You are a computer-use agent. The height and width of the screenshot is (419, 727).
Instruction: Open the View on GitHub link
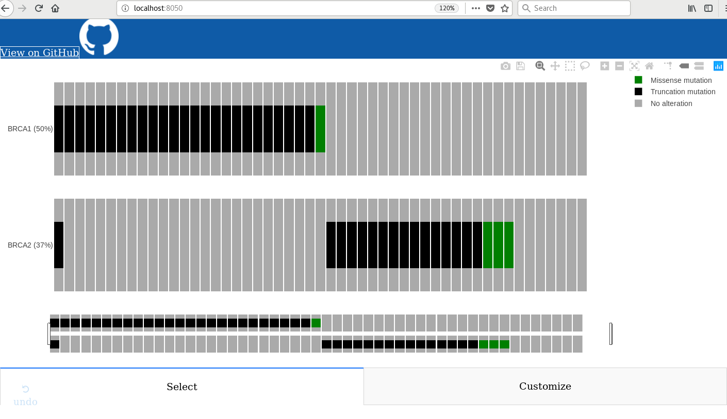39,53
